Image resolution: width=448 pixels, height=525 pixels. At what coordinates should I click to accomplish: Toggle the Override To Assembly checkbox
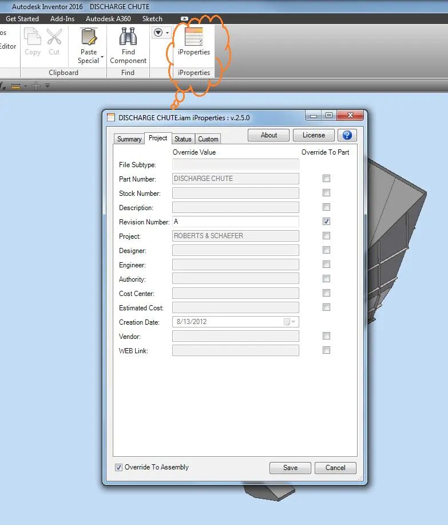click(118, 467)
